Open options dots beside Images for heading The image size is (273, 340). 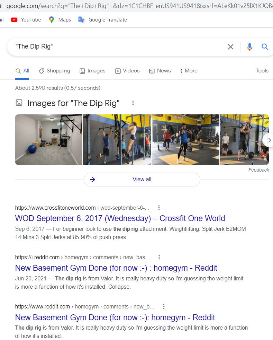click(x=133, y=103)
